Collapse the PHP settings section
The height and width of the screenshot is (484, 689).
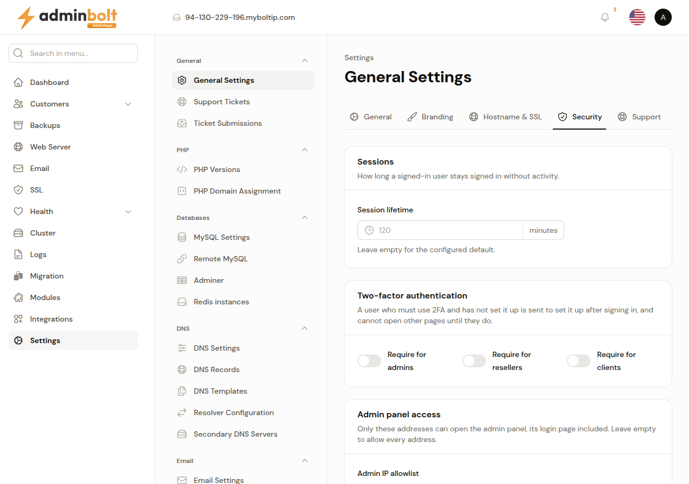[305, 150]
